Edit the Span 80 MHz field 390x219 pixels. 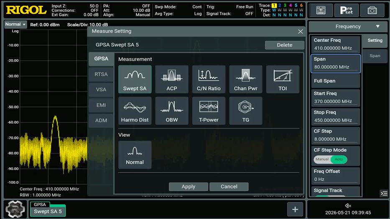(336, 63)
